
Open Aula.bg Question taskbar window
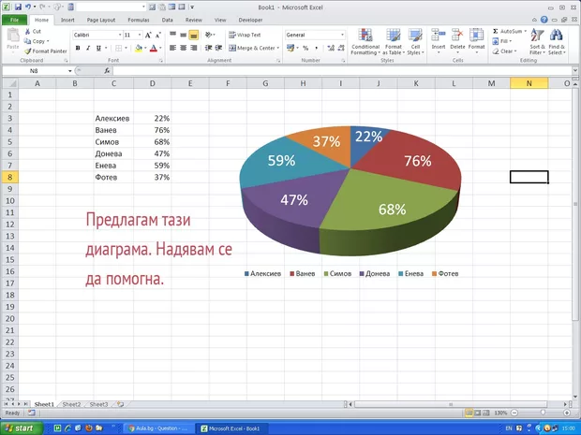click(158, 428)
